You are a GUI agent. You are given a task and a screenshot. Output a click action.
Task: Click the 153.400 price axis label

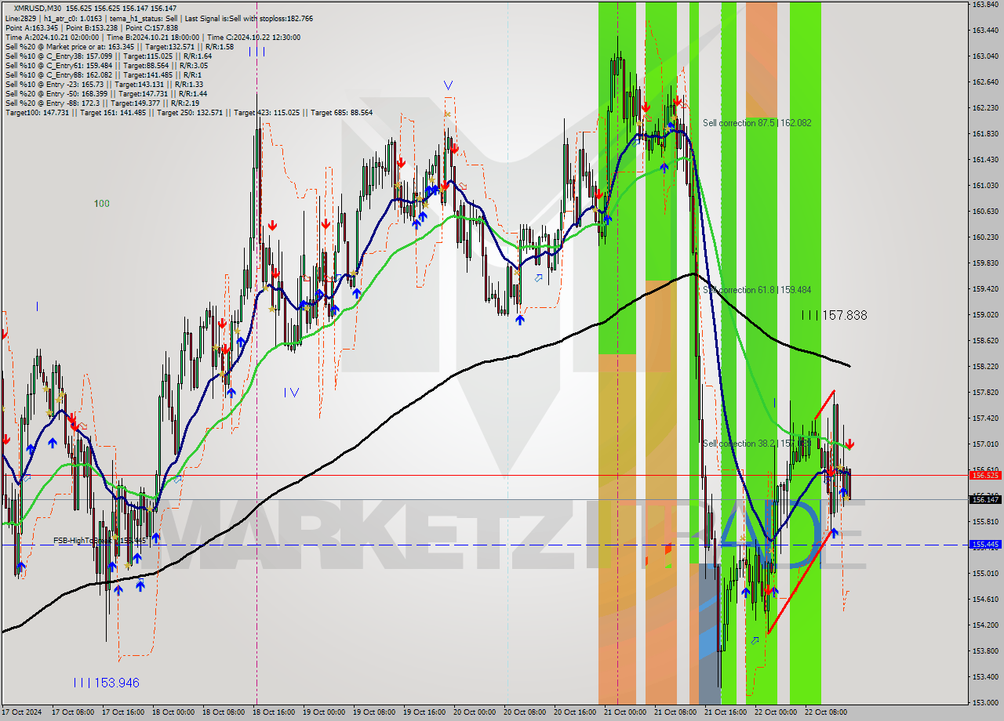click(985, 677)
